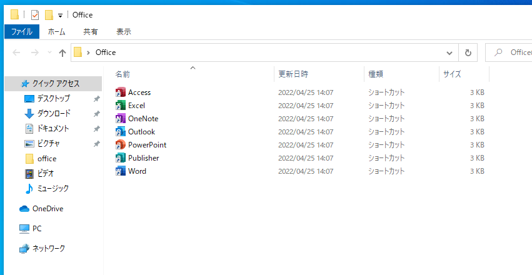Click the office folder icon in sidebar

(29, 159)
